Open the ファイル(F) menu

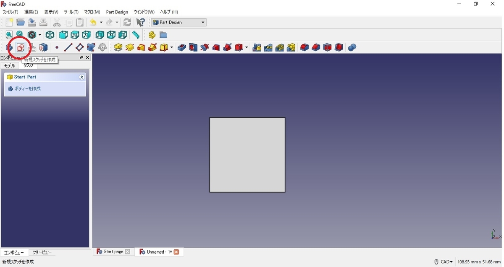(x=10, y=12)
